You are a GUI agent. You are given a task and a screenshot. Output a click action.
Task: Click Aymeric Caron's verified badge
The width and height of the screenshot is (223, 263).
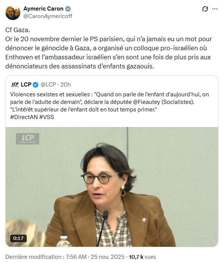click(68, 9)
